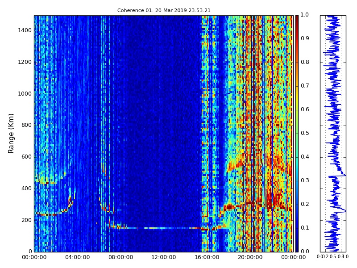
Task: Click the colorbar 0.8 label
Action: click(x=305, y=62)
